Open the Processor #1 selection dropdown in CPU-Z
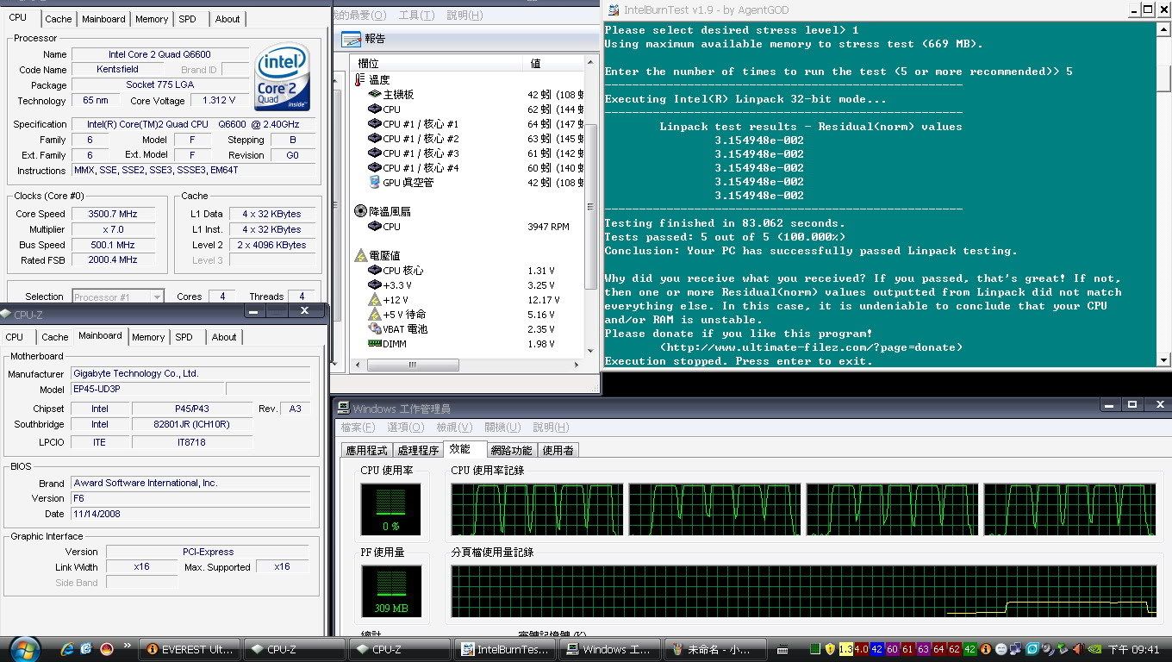Viewport: 1172px width, 662px height. coord(117,297)
